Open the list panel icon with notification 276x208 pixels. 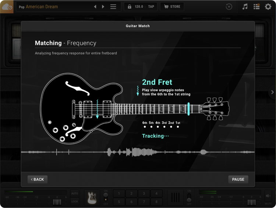[x=256, y=7]
